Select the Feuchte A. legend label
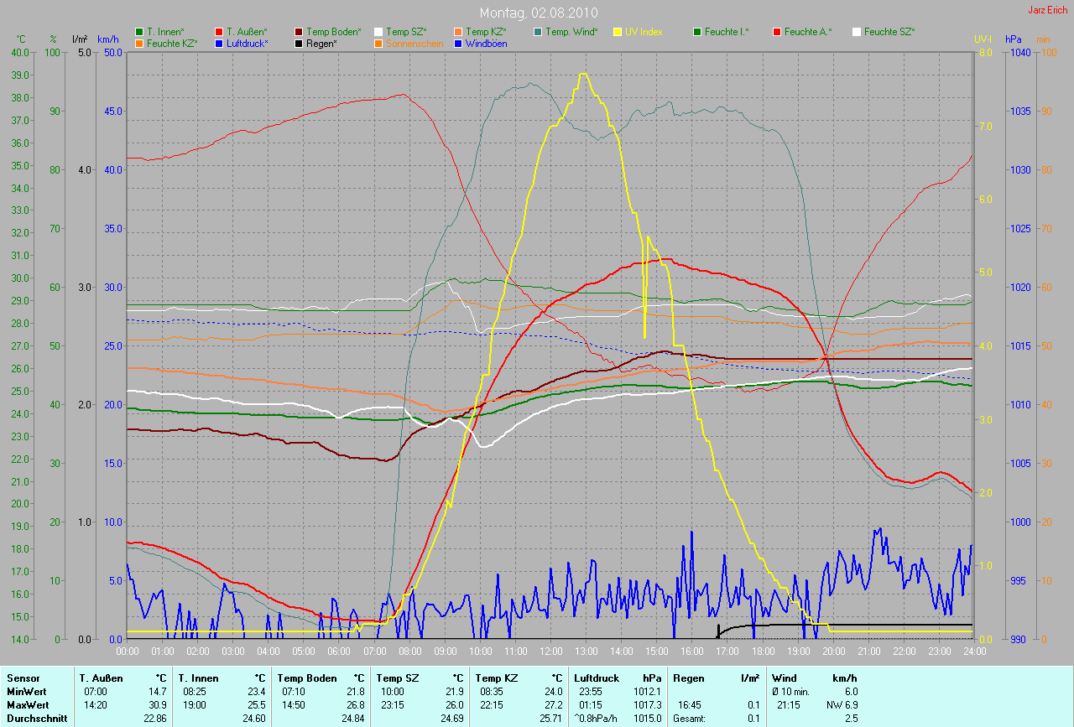This screenshot has height=727, width=1074. (x=808, y=32)
